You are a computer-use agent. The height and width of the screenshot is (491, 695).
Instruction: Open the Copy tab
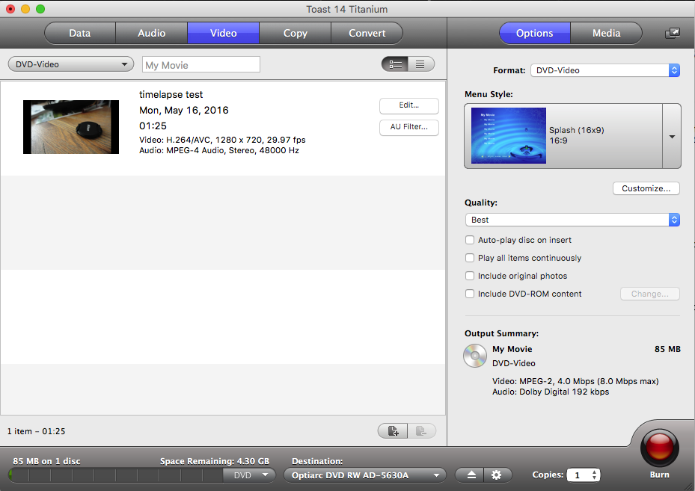point(296,33)
